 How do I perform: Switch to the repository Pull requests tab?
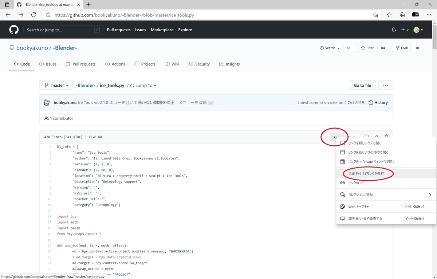[x=80, y=64]
